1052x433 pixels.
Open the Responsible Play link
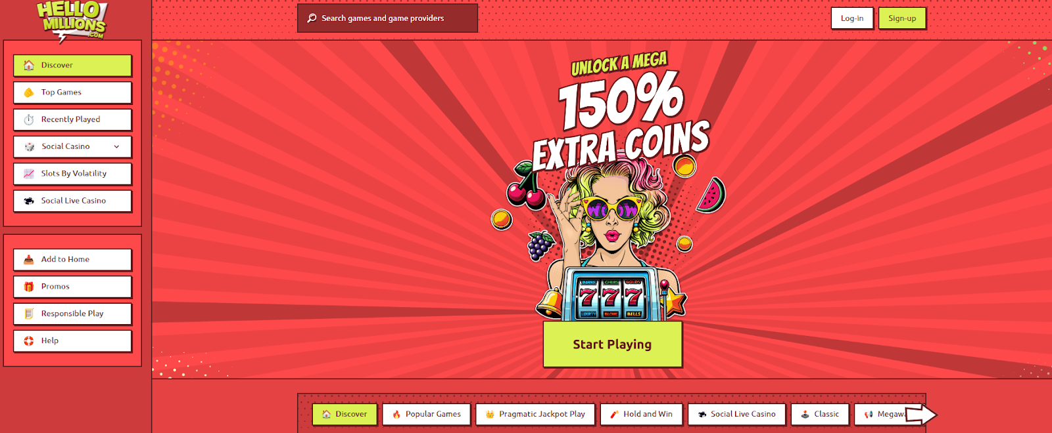tap(72, 314)
